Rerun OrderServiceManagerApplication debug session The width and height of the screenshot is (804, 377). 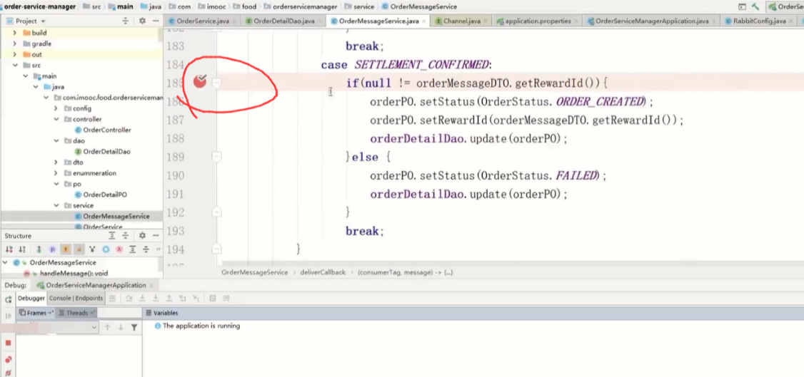pos(8,299)
